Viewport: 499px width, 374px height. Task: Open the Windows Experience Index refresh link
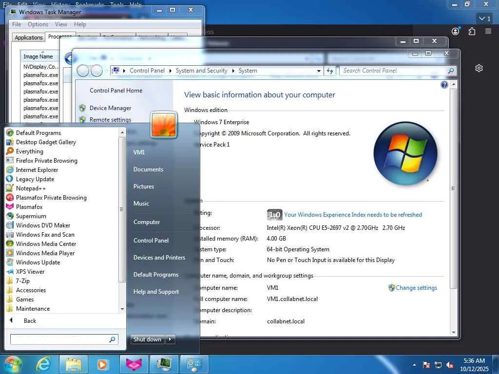[x=353, y=215]
